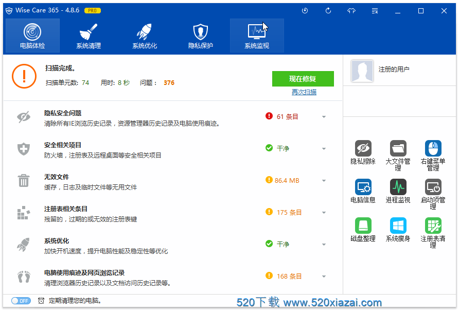This screenshot has height=310, width=459.
Task: Open the 电脑体检 tab
Action: pos(32,36)
